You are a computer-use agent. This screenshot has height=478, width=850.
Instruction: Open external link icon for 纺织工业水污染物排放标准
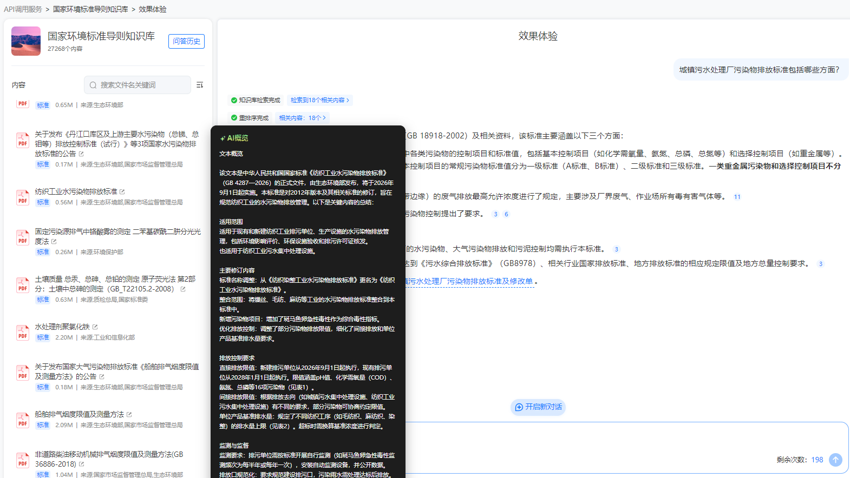(122, 192)
